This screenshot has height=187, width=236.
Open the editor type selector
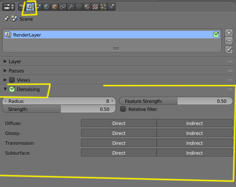(x=8, y=7)
